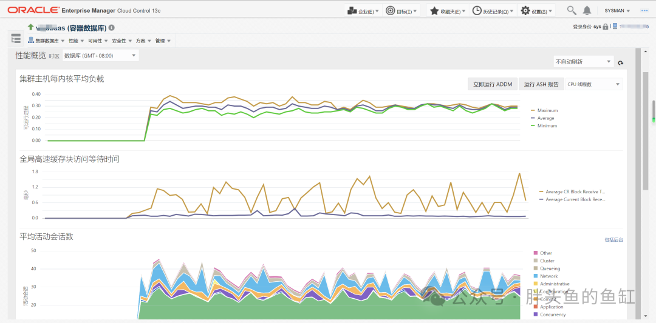Image resolution: width=656 pixels, height=323 pixels.
Task: Open the 不自动刷新 refresh dropdown
Action: (583, 62)
